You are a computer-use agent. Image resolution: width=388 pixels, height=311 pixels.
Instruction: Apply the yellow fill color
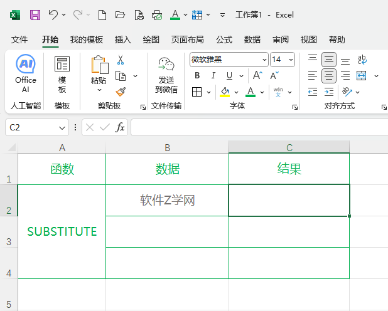(225, 92)
